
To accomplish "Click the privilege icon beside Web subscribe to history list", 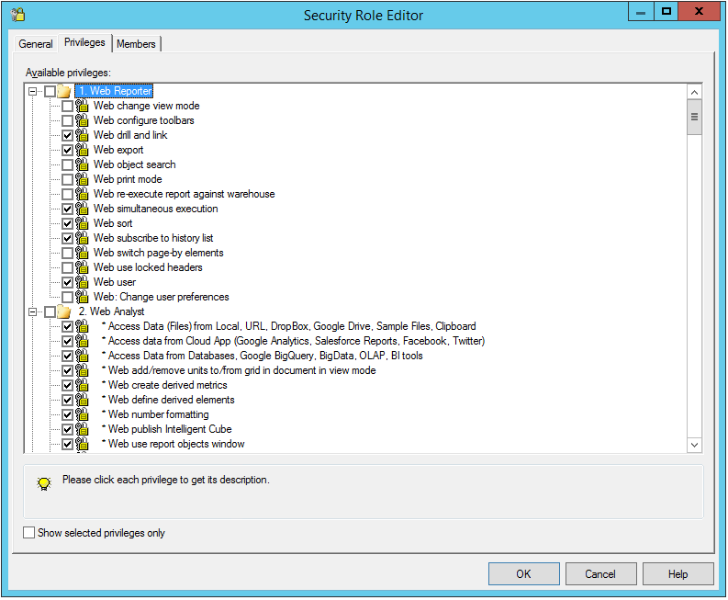I will [82, 238].
